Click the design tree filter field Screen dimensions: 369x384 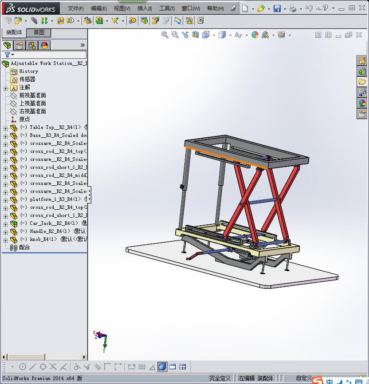(44, 54)
